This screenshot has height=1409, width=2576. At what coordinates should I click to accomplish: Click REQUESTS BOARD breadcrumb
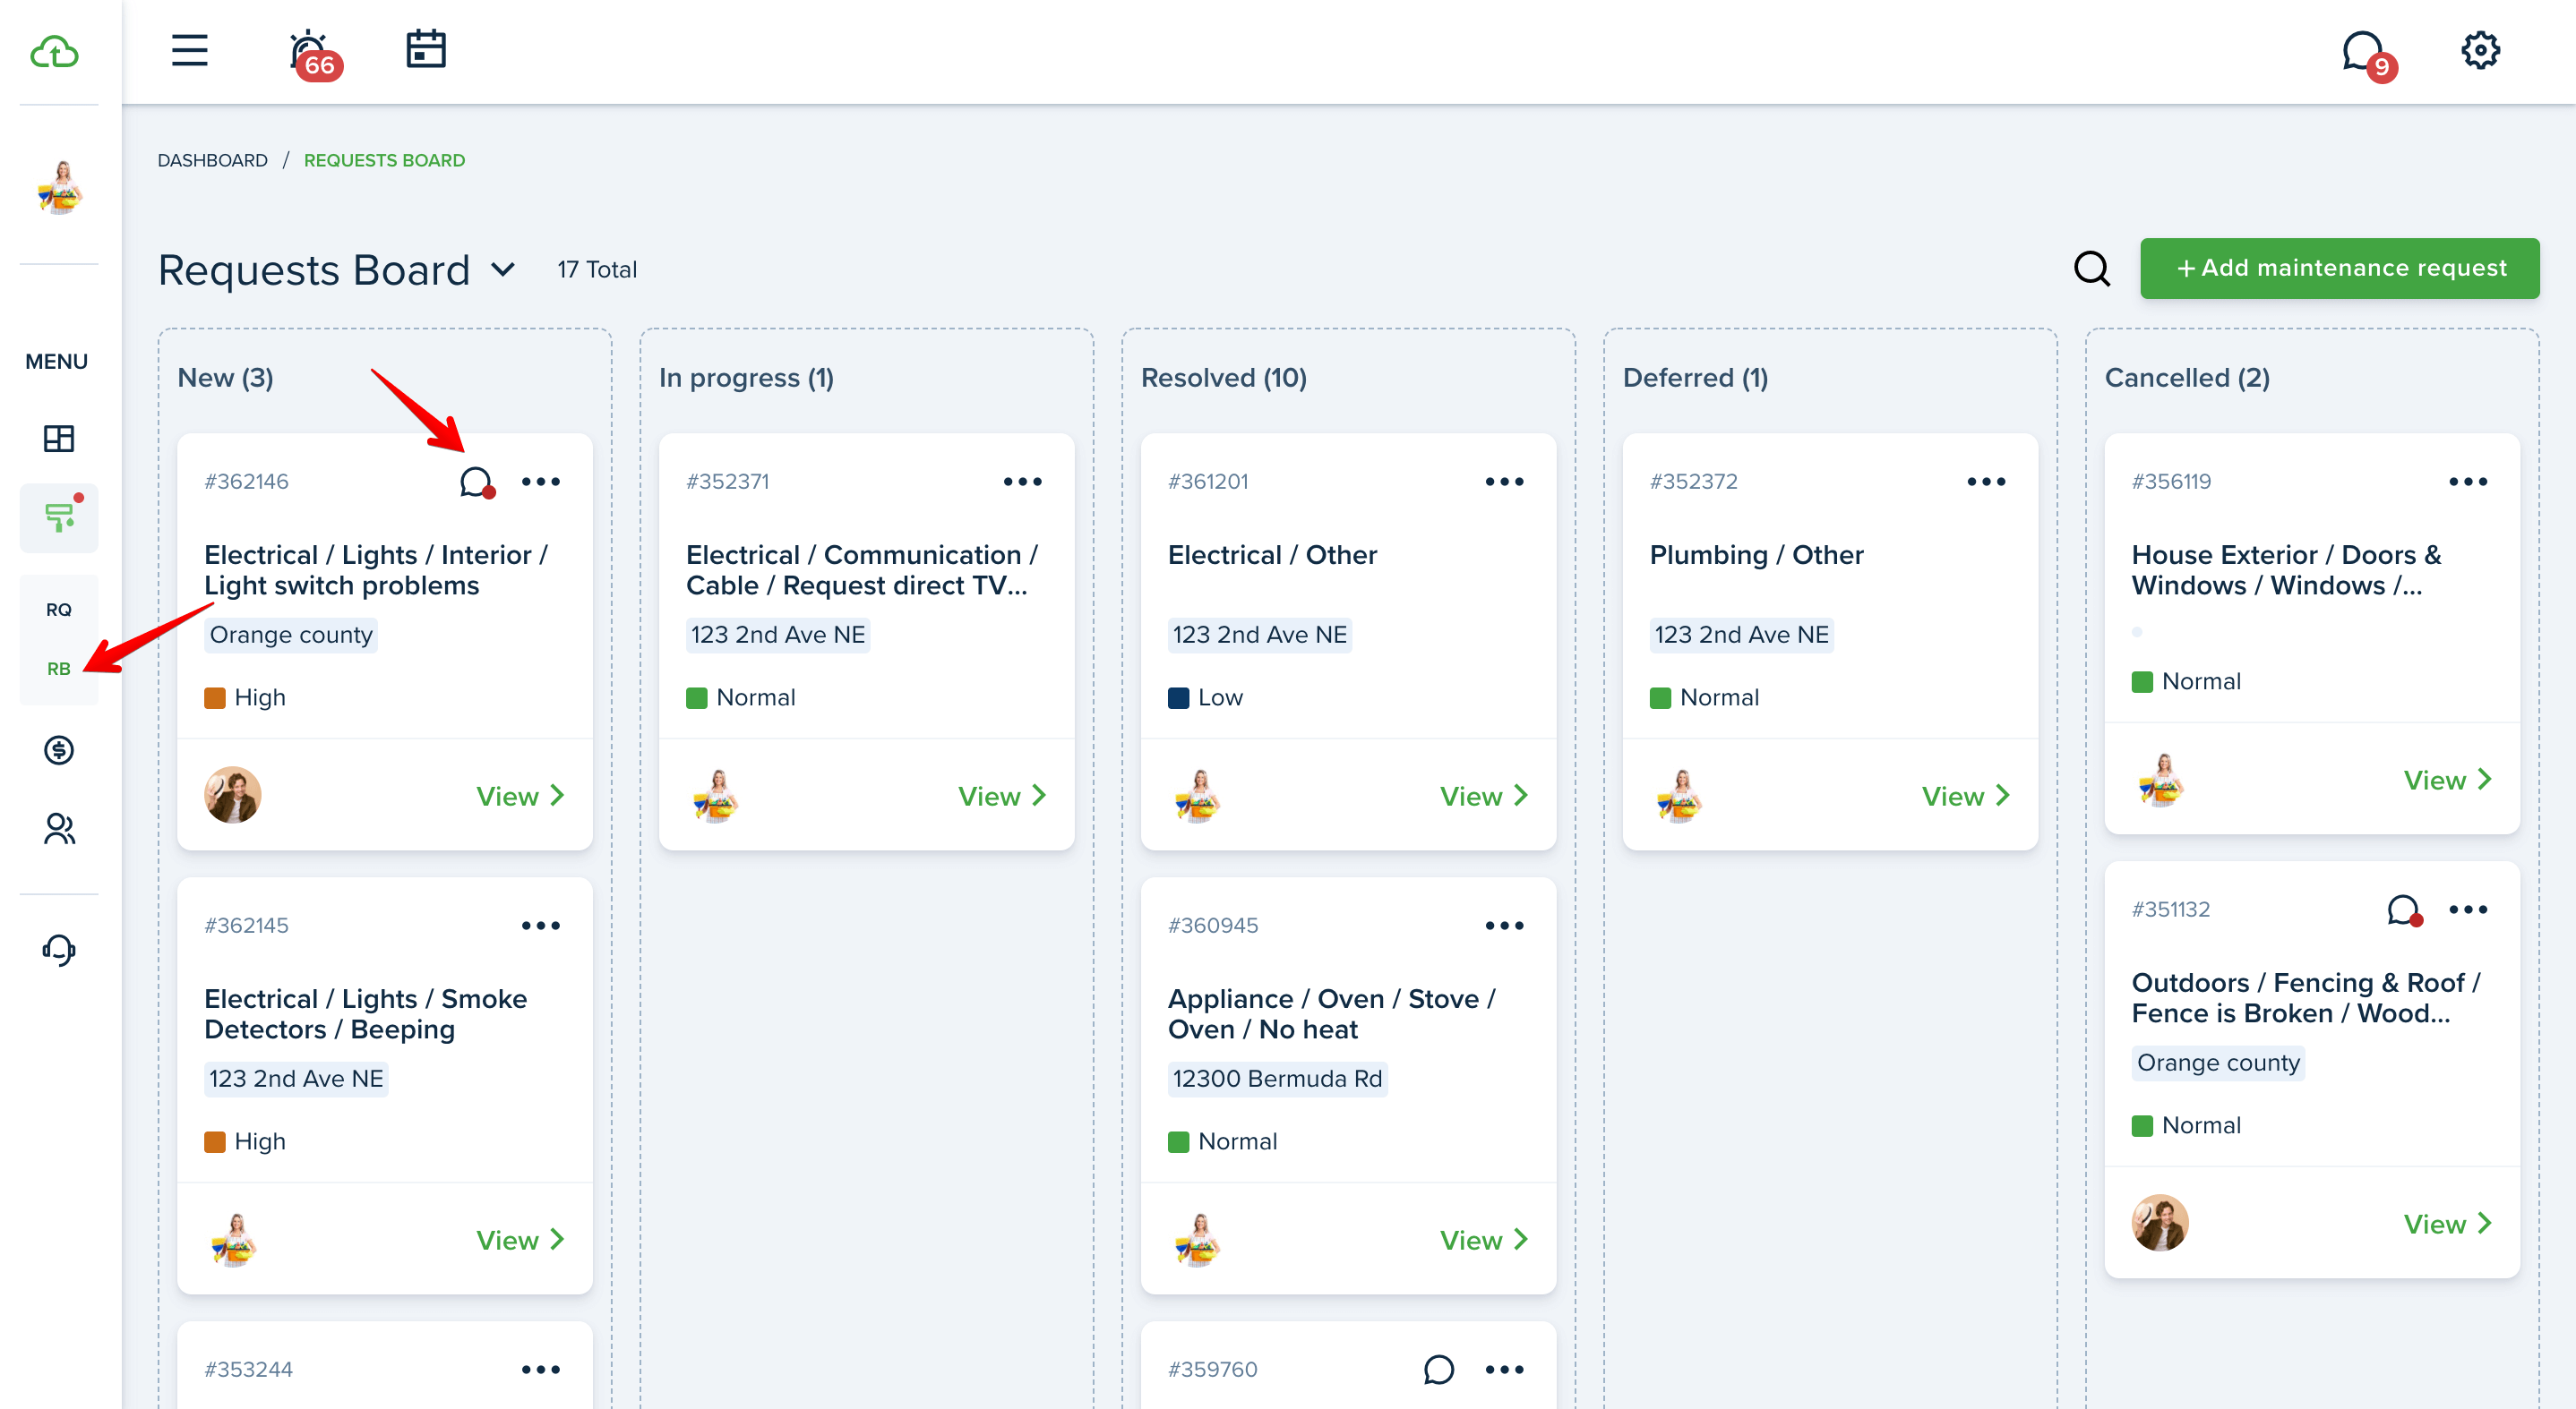(384, 160)
